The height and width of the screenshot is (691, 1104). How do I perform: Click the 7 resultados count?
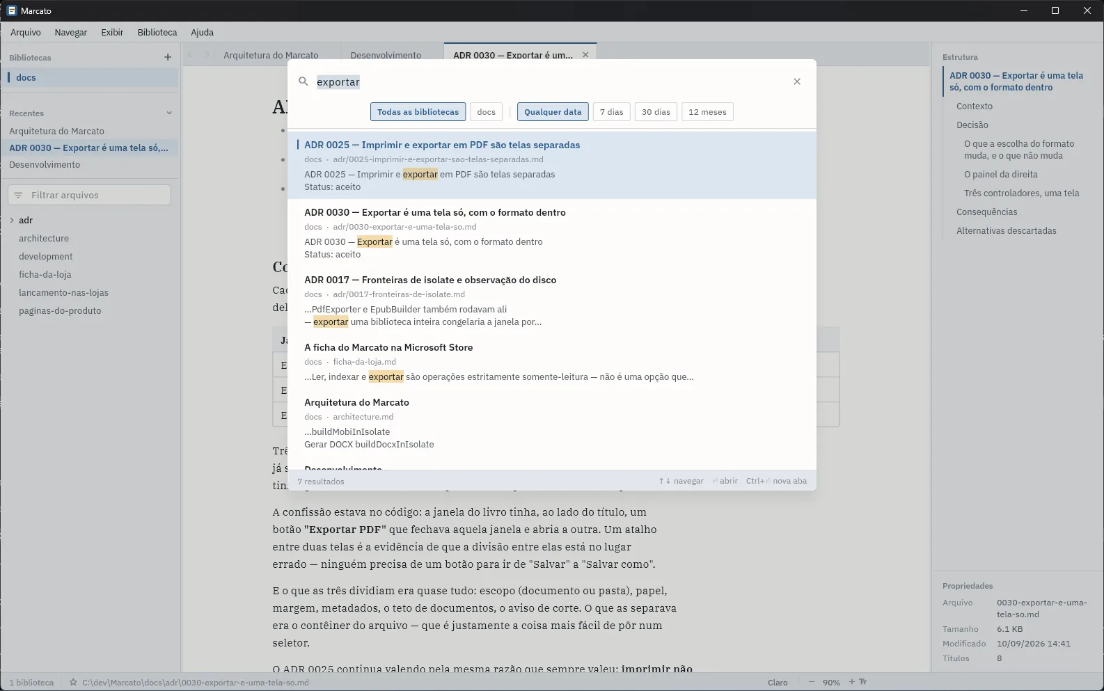321,481
